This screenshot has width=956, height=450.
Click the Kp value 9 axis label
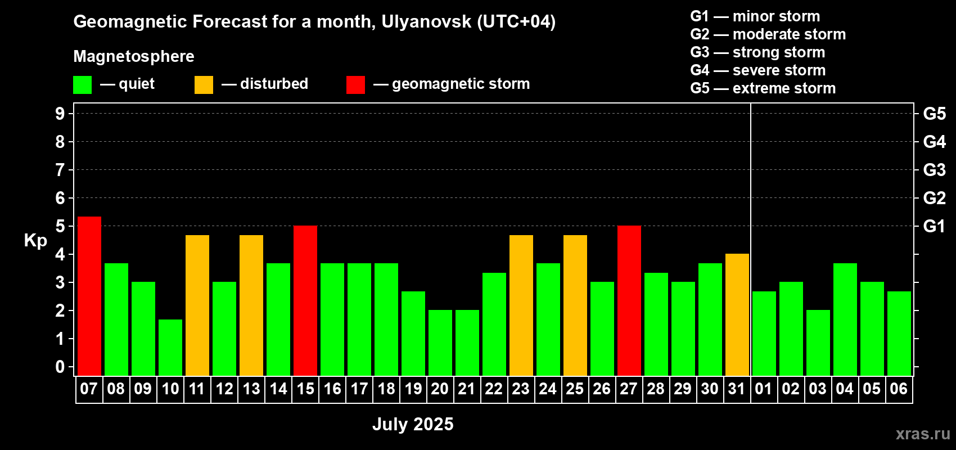pyautogui.click(x=60, y=114)
